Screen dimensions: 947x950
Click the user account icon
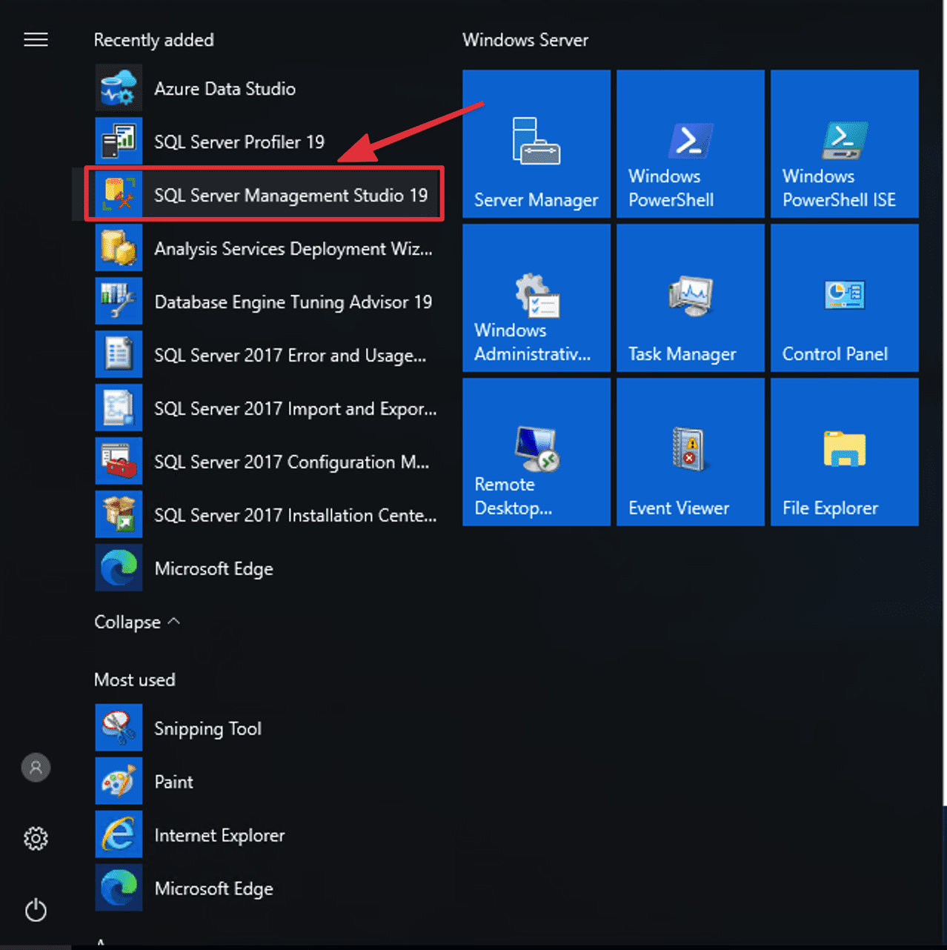coord(36,768)
